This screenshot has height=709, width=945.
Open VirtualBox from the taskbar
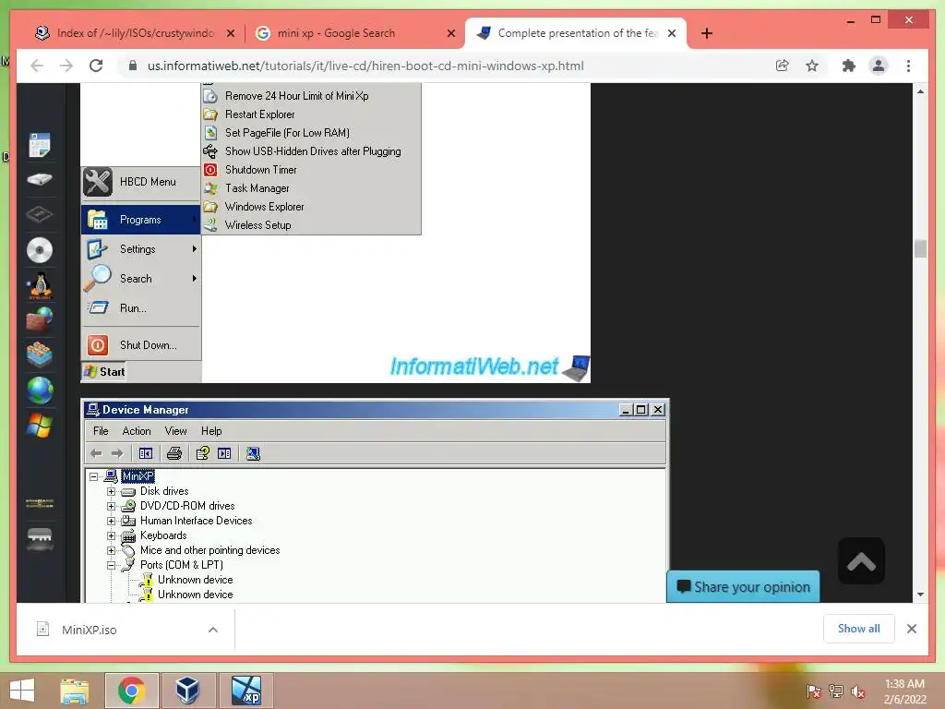point(188,691)
